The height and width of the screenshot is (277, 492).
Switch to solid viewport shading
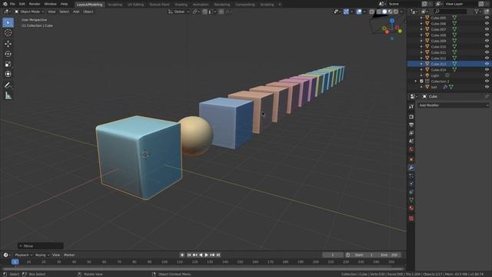coord(384,12)
